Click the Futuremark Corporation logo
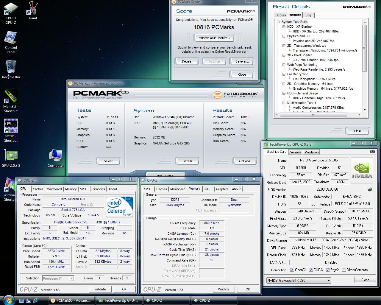The height and width of the screenshot is (305, 381). click(235, 95)
